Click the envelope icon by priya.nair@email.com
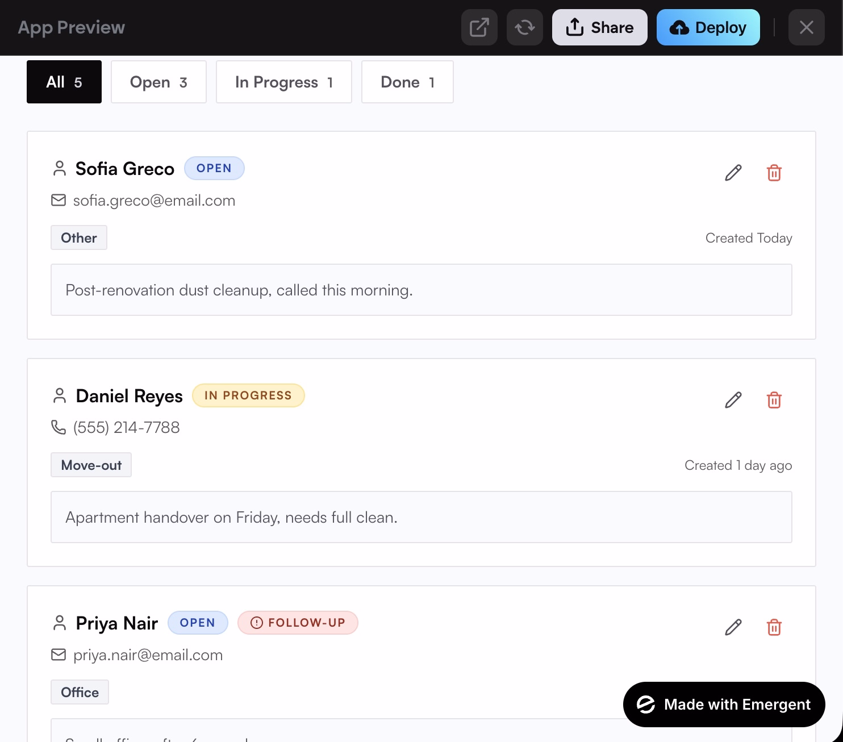 coord(59,655)
